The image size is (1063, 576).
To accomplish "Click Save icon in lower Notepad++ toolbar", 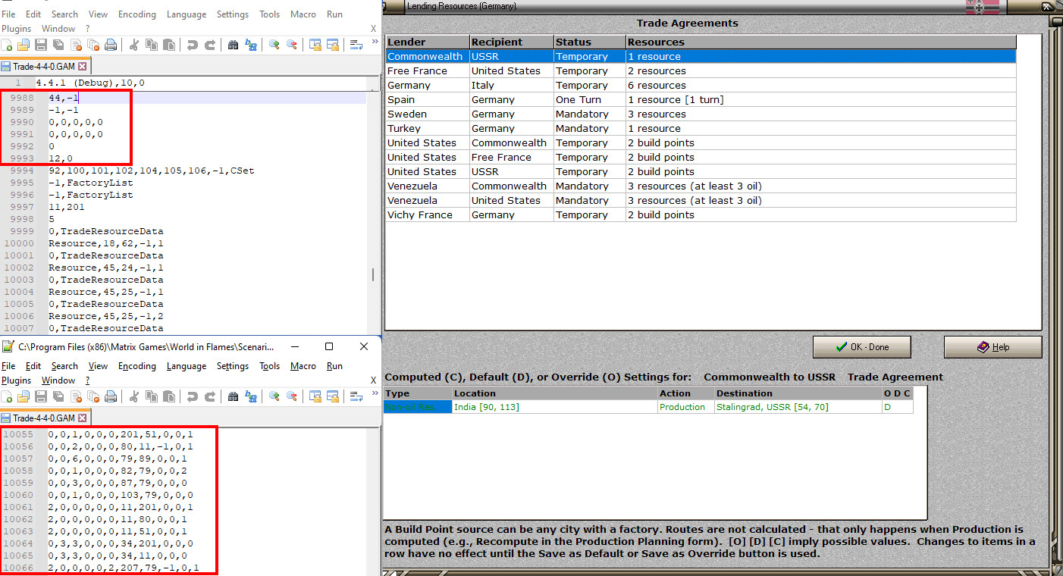I will (x=41, y=396).
